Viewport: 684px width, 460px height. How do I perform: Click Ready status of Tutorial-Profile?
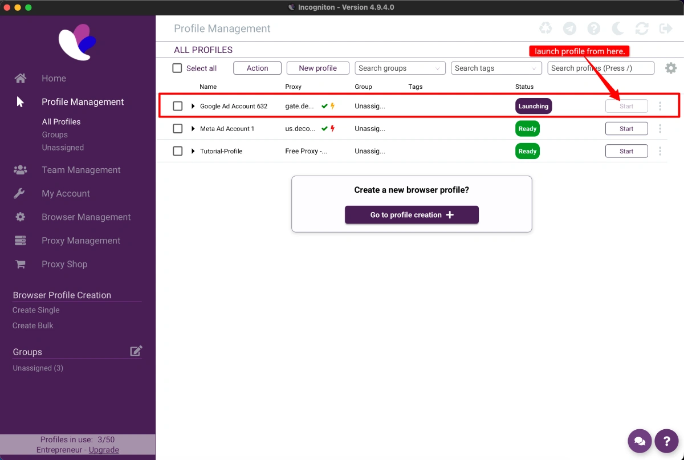click(x=527, y=151)
